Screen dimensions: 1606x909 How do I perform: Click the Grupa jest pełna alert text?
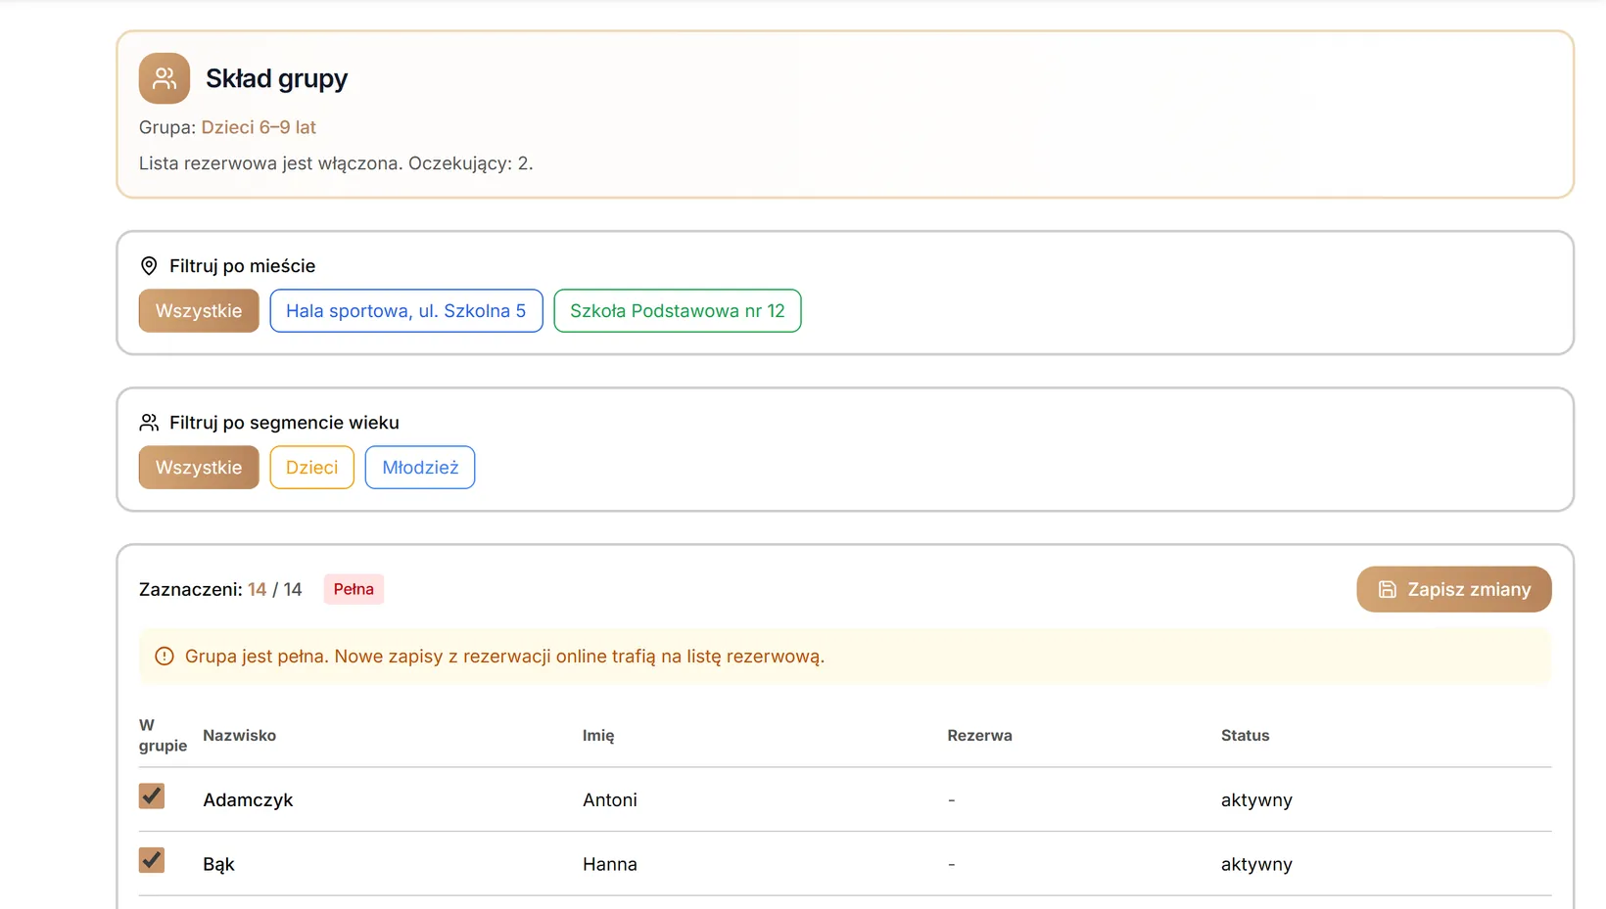point(504,657)
